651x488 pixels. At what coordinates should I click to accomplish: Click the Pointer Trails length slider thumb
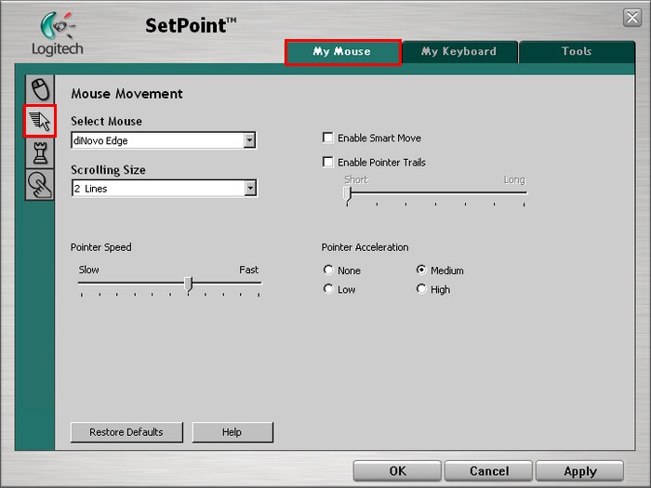348,194
